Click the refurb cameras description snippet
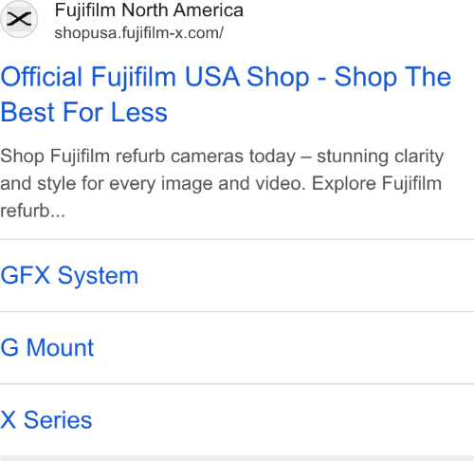The image size is (474, 461). (222, 183)
